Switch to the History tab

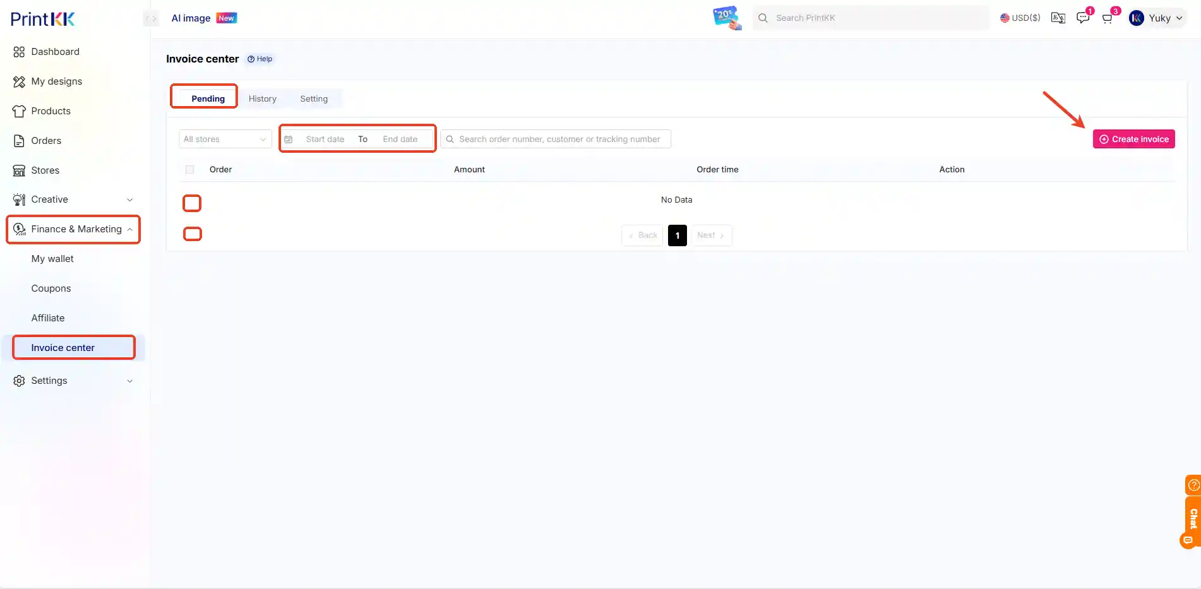tap(262, 98)
